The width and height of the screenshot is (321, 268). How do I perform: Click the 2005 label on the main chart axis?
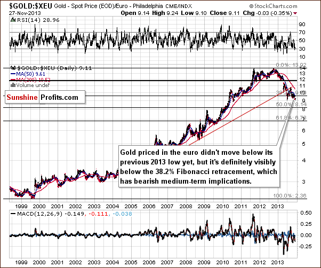[x=131, y=206]
